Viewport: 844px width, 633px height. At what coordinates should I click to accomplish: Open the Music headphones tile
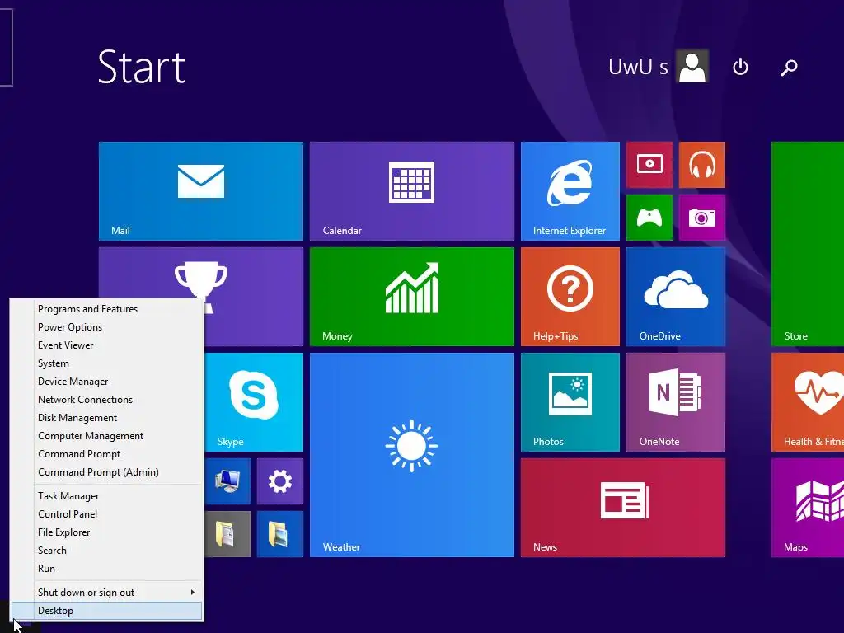[x=702, y=165]
